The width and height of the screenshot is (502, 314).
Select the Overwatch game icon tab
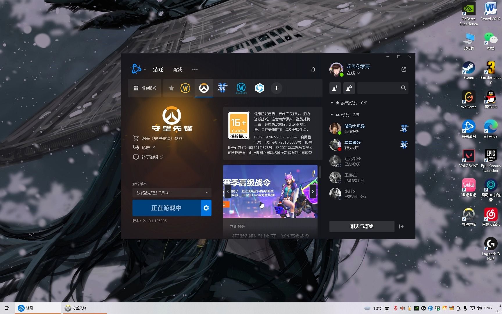[204, 88]
